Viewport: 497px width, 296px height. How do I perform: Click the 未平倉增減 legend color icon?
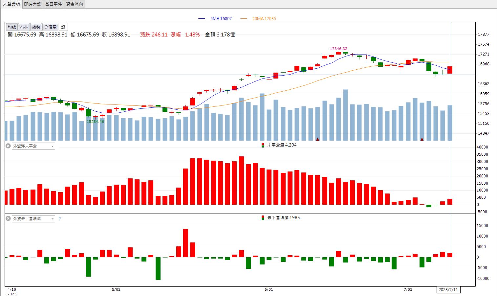pos(262,217)
